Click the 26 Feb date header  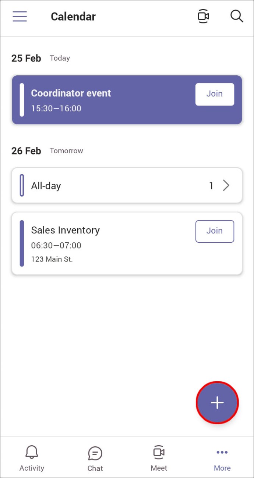(26, 151)
